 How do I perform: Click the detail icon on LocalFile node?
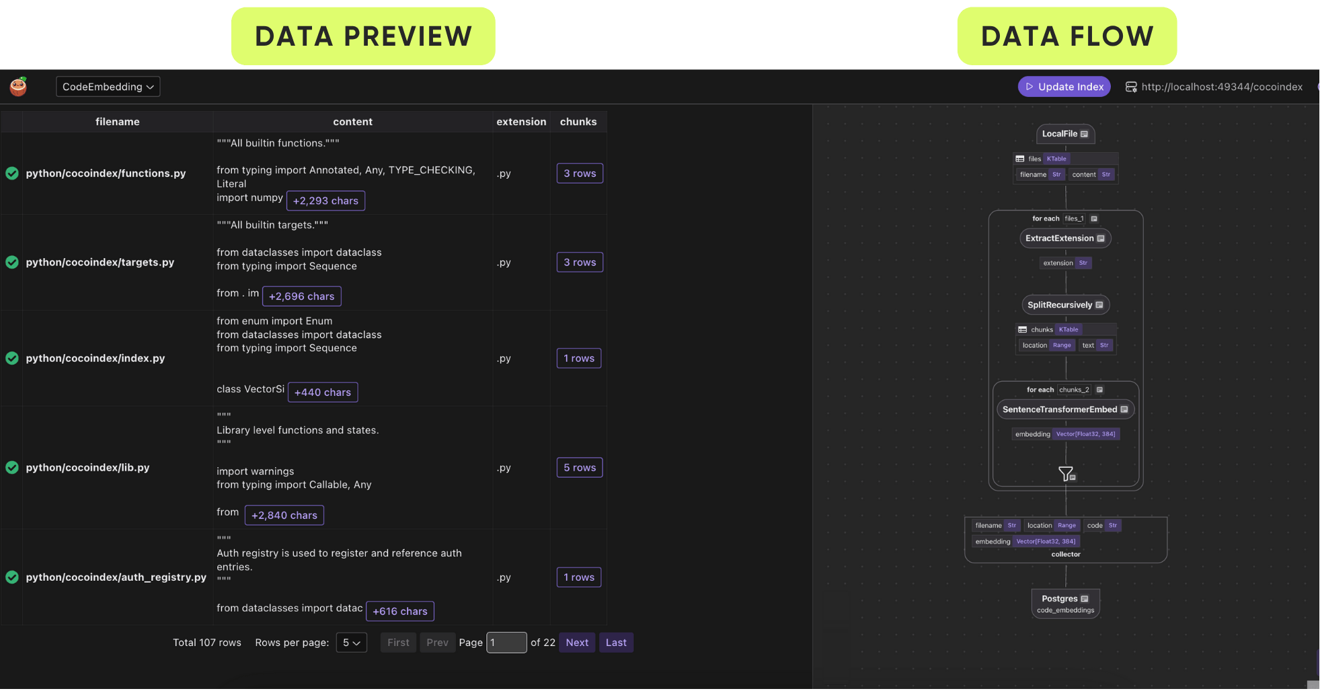(1084, 134)
